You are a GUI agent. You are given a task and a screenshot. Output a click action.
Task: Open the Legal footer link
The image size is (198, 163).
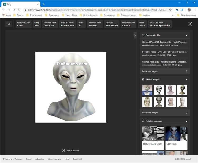click(29, 159)
